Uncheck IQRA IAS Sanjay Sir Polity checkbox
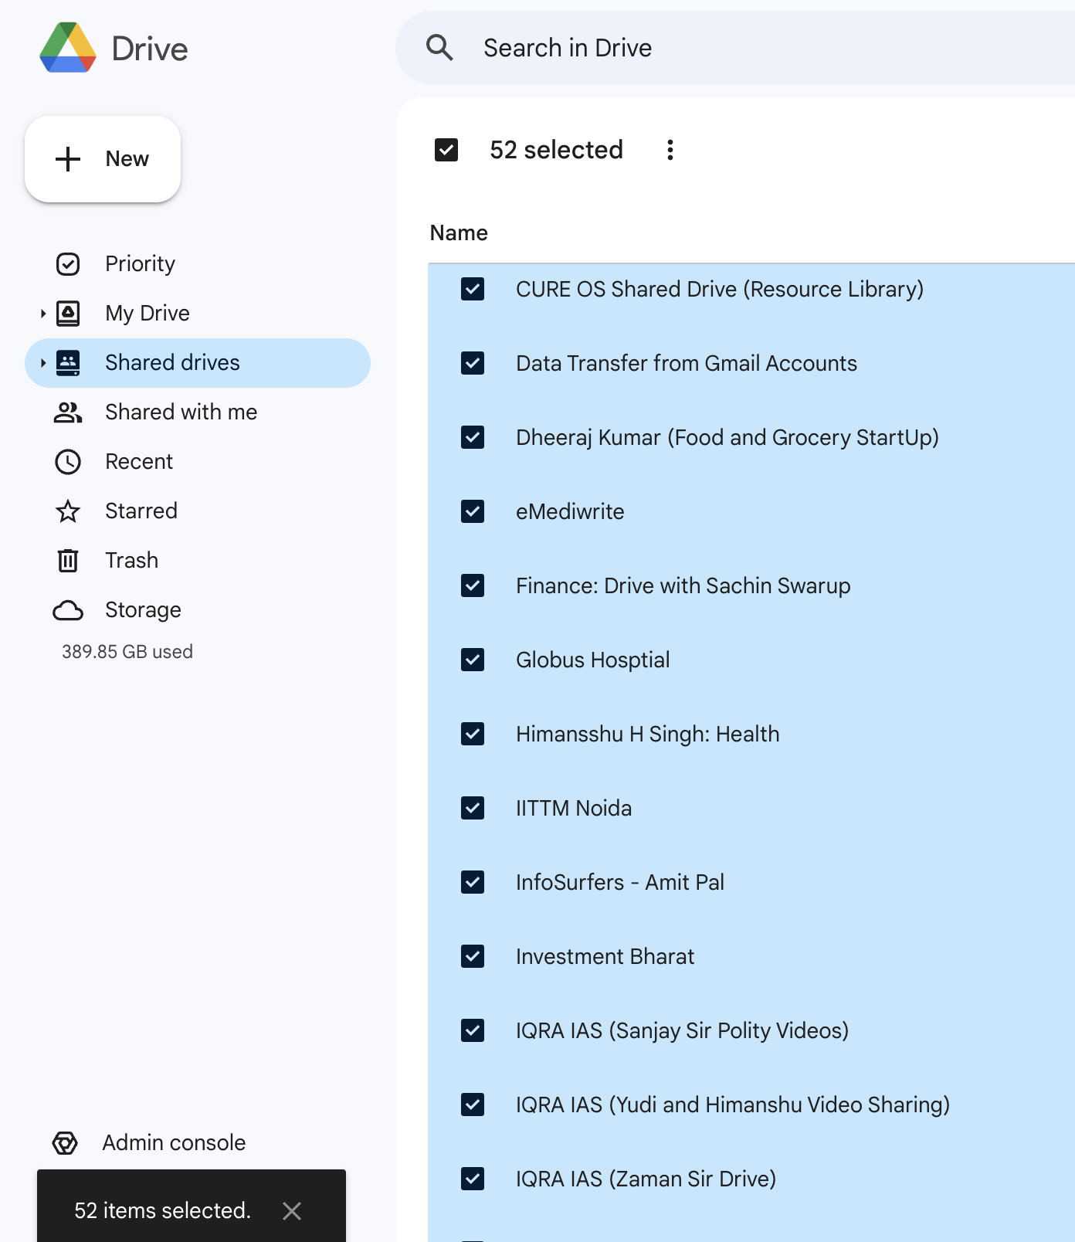Screen dimensions: 1075x1242 click(473, 1030)
